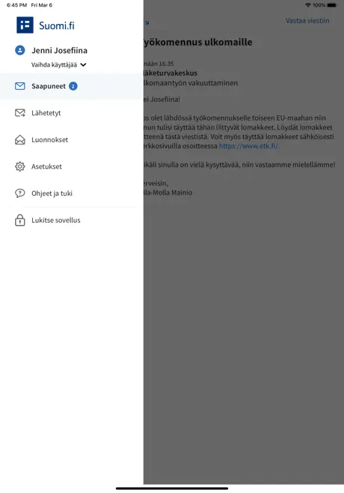
Task: Click the Ohjeet ja tuki speech-bubble icon
Action: point(19,193)
